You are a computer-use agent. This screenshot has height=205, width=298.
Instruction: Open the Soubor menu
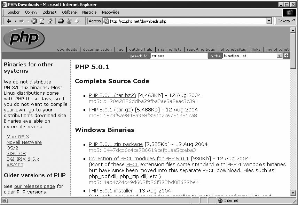14,12
